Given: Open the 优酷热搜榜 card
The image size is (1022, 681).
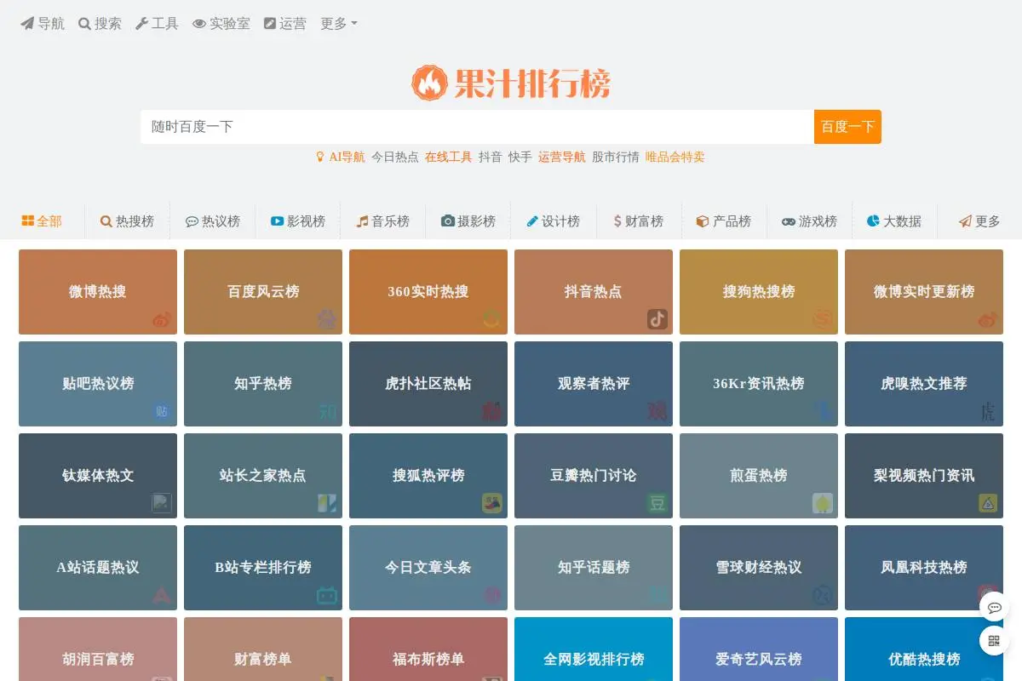Looking at the screenshot, I should click(x=924, y=649).
